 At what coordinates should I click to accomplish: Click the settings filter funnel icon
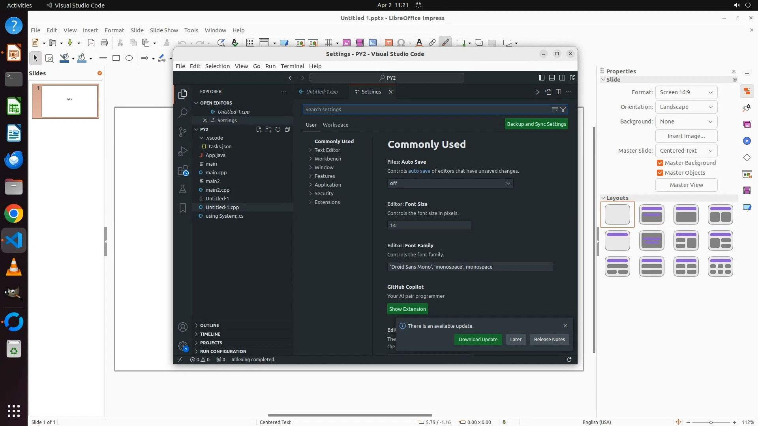coord(563,110)
